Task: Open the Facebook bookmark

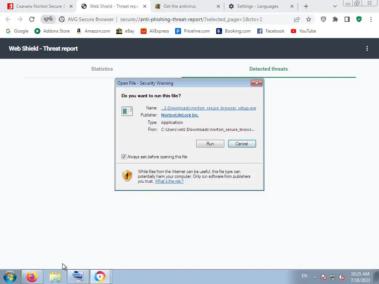Action: coord(271,31)
